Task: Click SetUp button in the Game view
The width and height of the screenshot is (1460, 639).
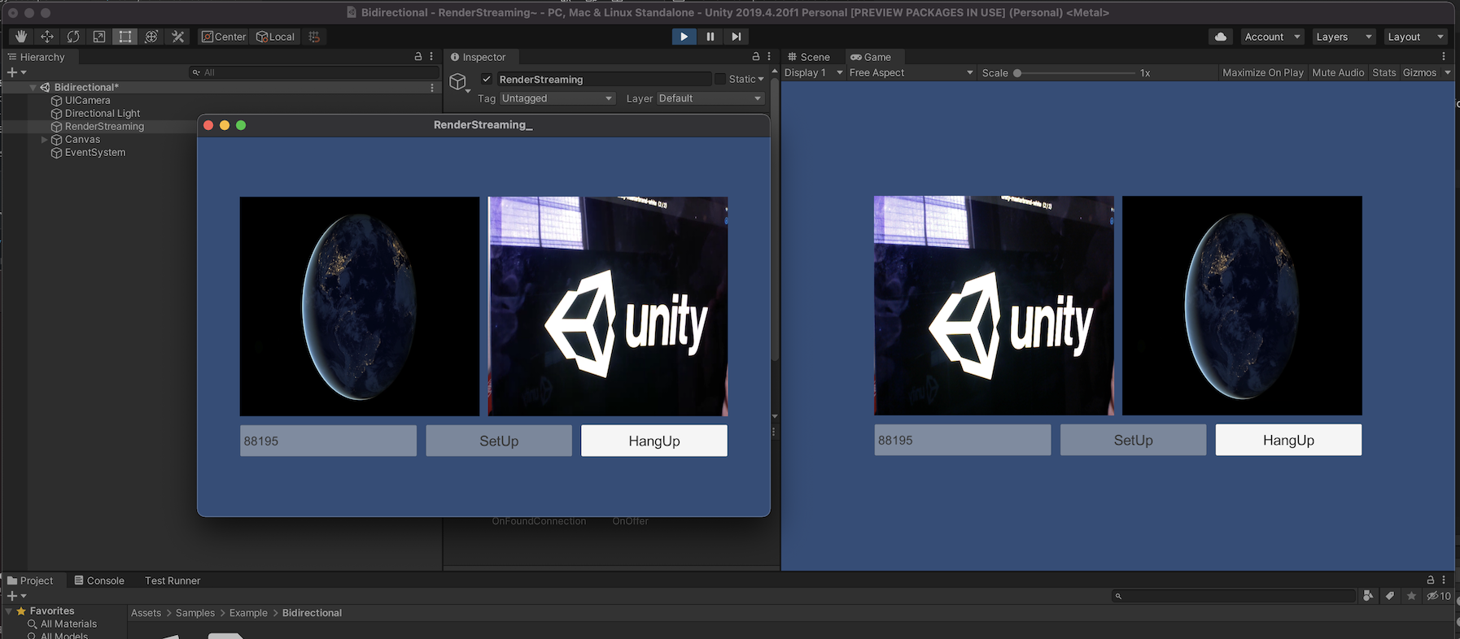Action: (x=1133, y=440)
